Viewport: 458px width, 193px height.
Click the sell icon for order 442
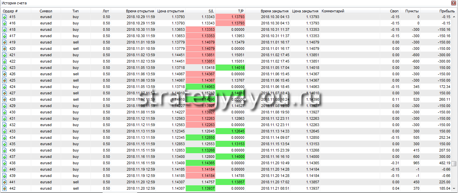5,189
